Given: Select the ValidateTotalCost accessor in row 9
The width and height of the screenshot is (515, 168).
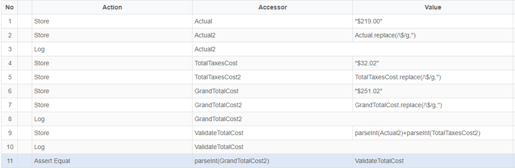Looking at the screenshot, I should (272, 133).
